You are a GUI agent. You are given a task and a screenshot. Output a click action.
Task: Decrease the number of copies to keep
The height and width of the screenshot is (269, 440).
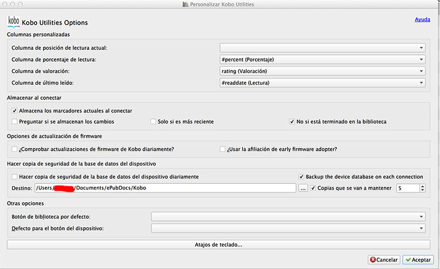pyautogui.click(x=423, y=190)
